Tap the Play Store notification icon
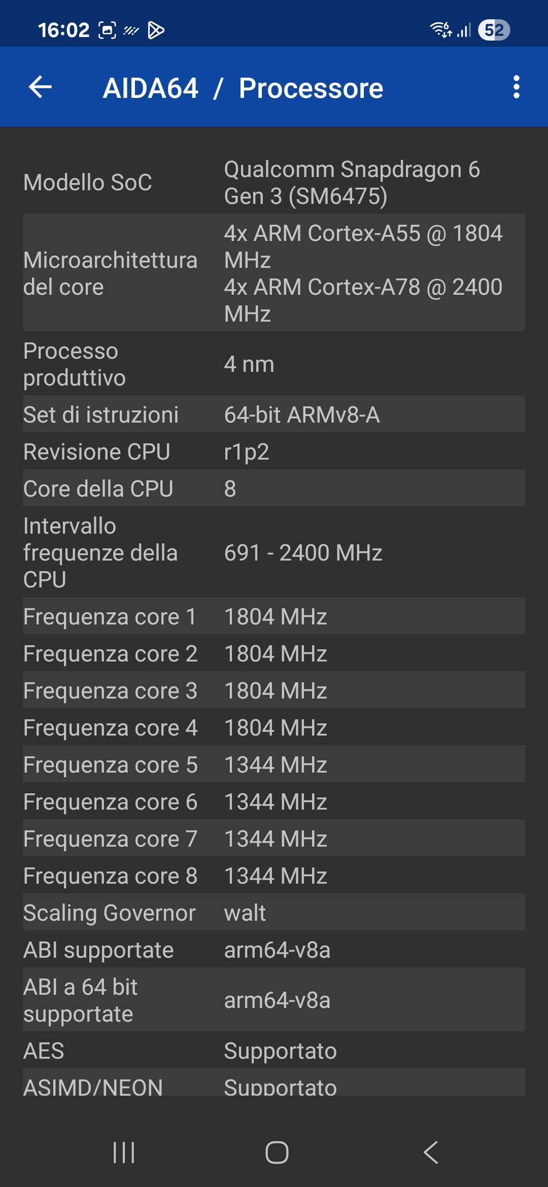 [156, 30]
